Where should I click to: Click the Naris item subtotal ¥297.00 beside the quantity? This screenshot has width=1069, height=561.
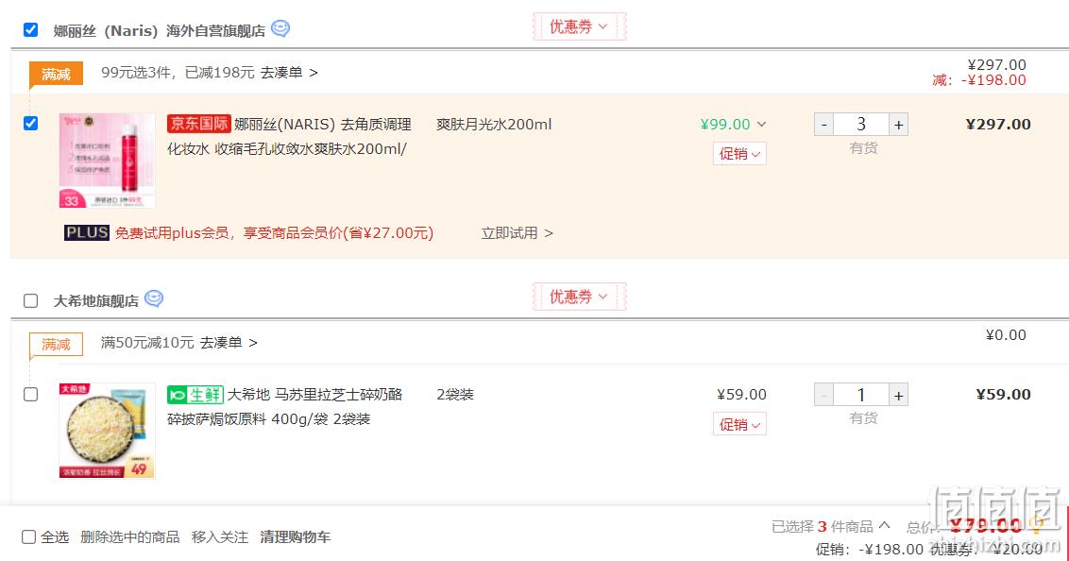pos(998,124)
